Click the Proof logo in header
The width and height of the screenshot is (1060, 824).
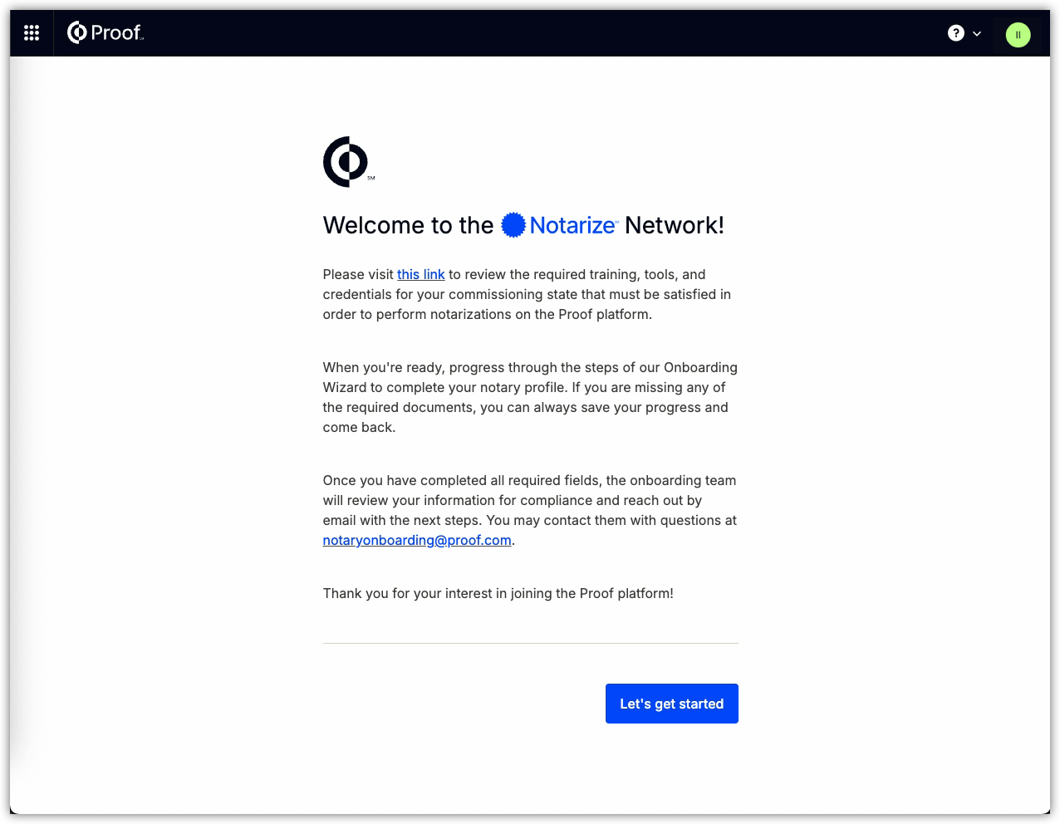106,32
